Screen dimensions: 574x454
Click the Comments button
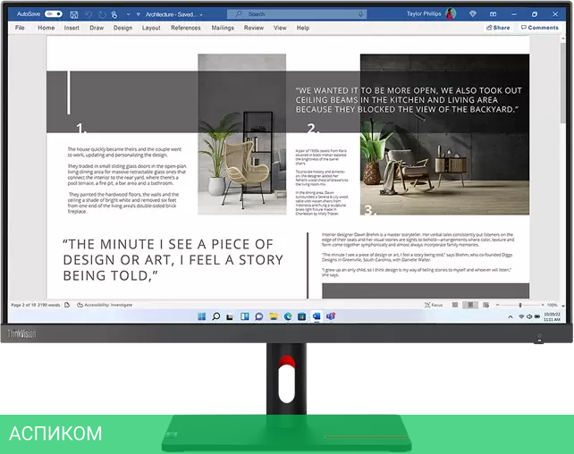(x=540, y=28)
